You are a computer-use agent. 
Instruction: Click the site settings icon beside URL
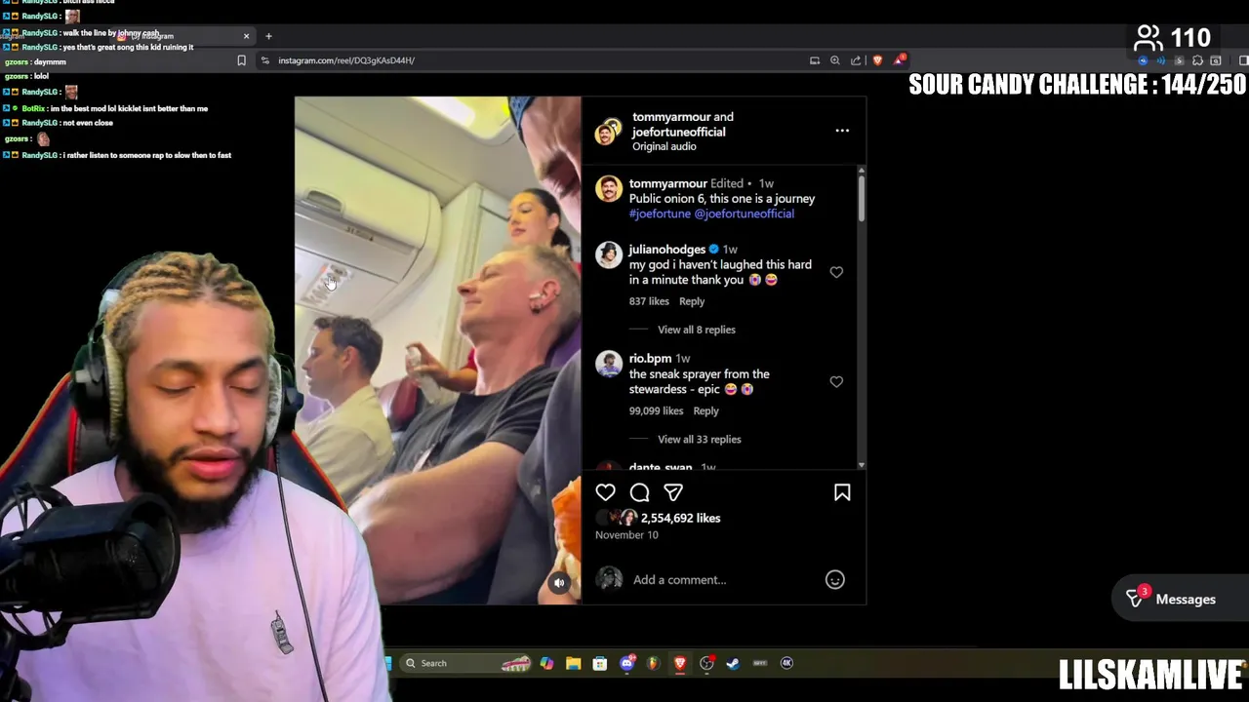tap(264, 60)
